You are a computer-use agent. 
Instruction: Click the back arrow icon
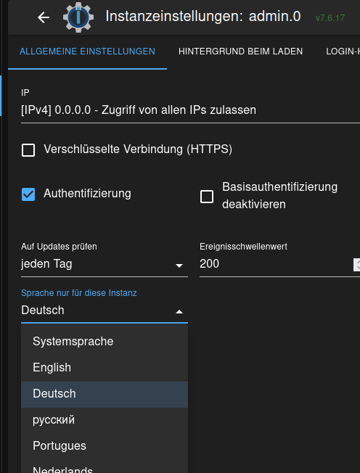pyautogui.click(x=44, y=17)
